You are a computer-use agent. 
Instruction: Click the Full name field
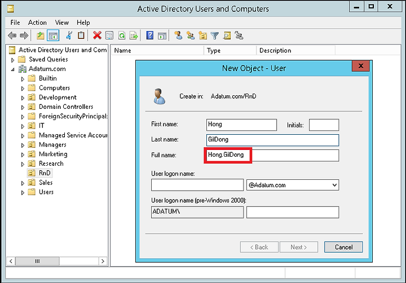pyautogui.click(x=273, y=156)
